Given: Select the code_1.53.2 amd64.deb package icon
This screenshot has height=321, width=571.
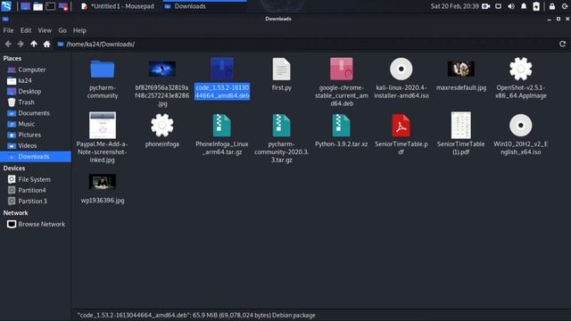Looking at the screenshot, I should (222, 69).
